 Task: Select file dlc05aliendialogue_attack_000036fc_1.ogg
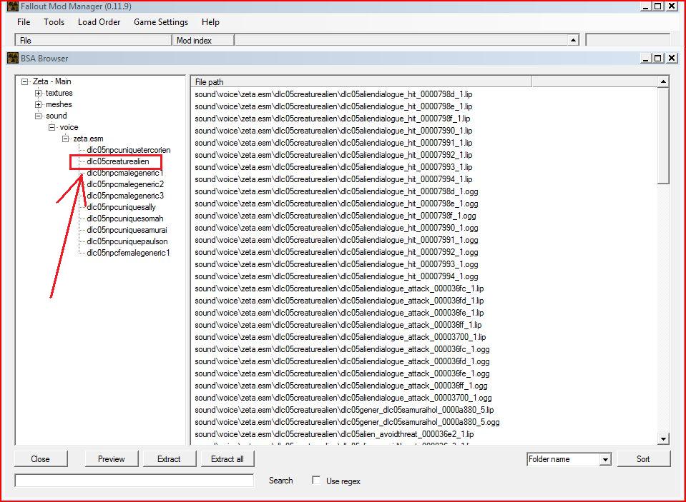(342, 349)
